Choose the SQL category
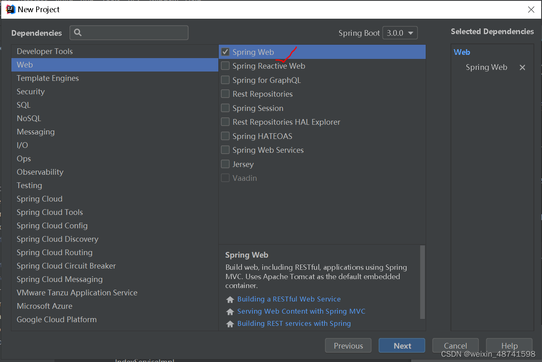The width and height of the screenshot is (542, 362). (x=115, y=105)
